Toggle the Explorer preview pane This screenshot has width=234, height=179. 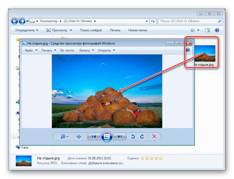[x=207, y=30]
